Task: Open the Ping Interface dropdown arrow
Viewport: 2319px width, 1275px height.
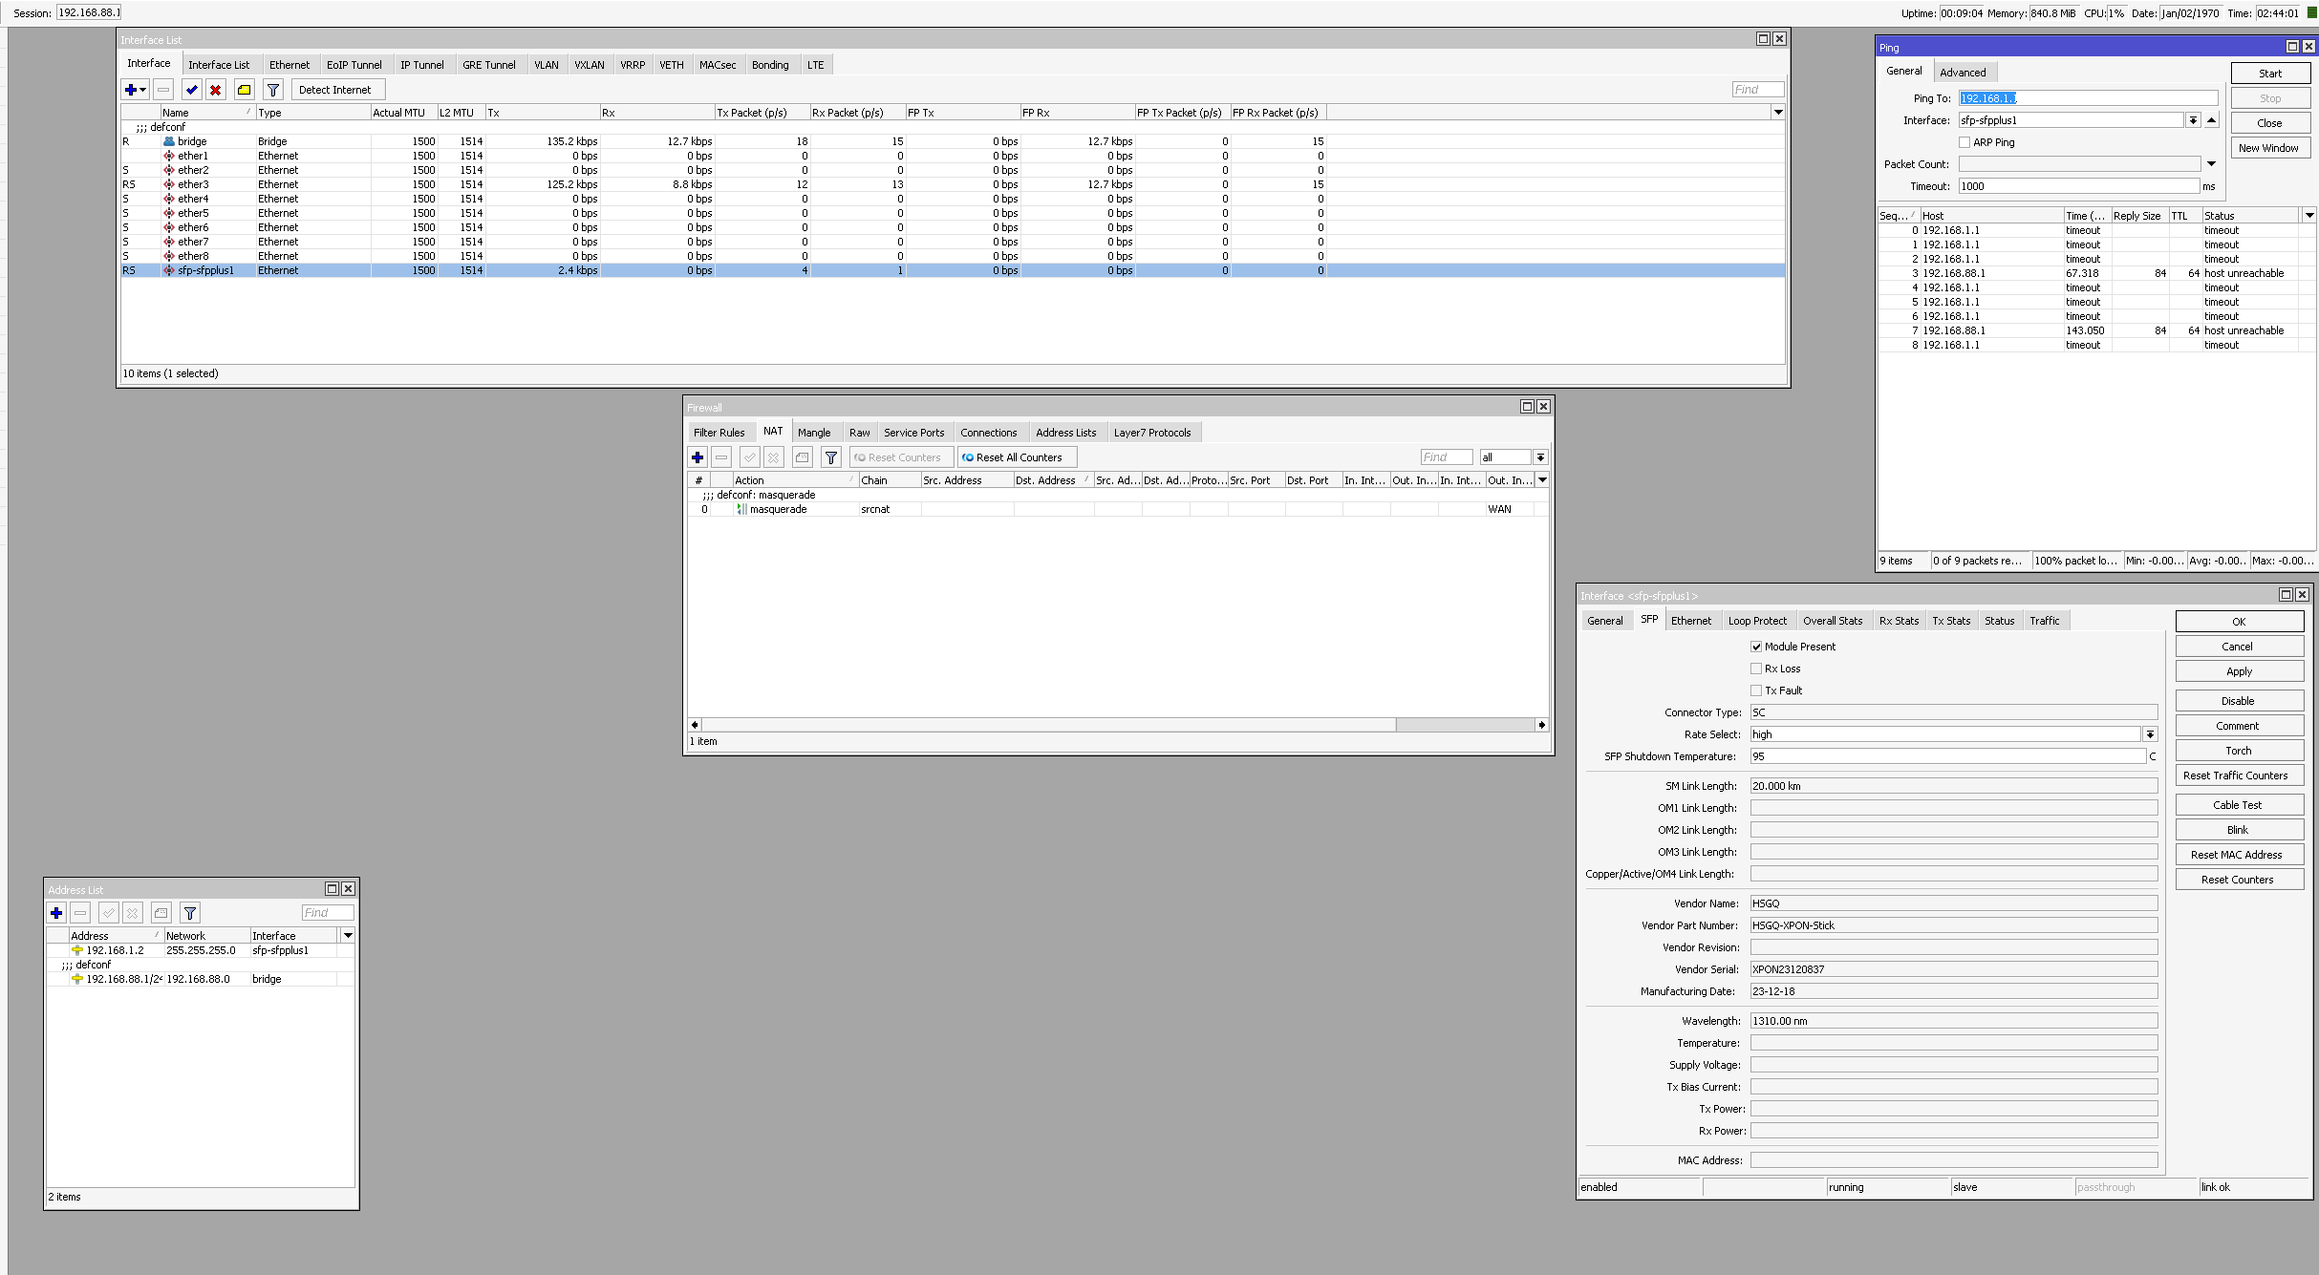Action: click(x=2193, y=120)
